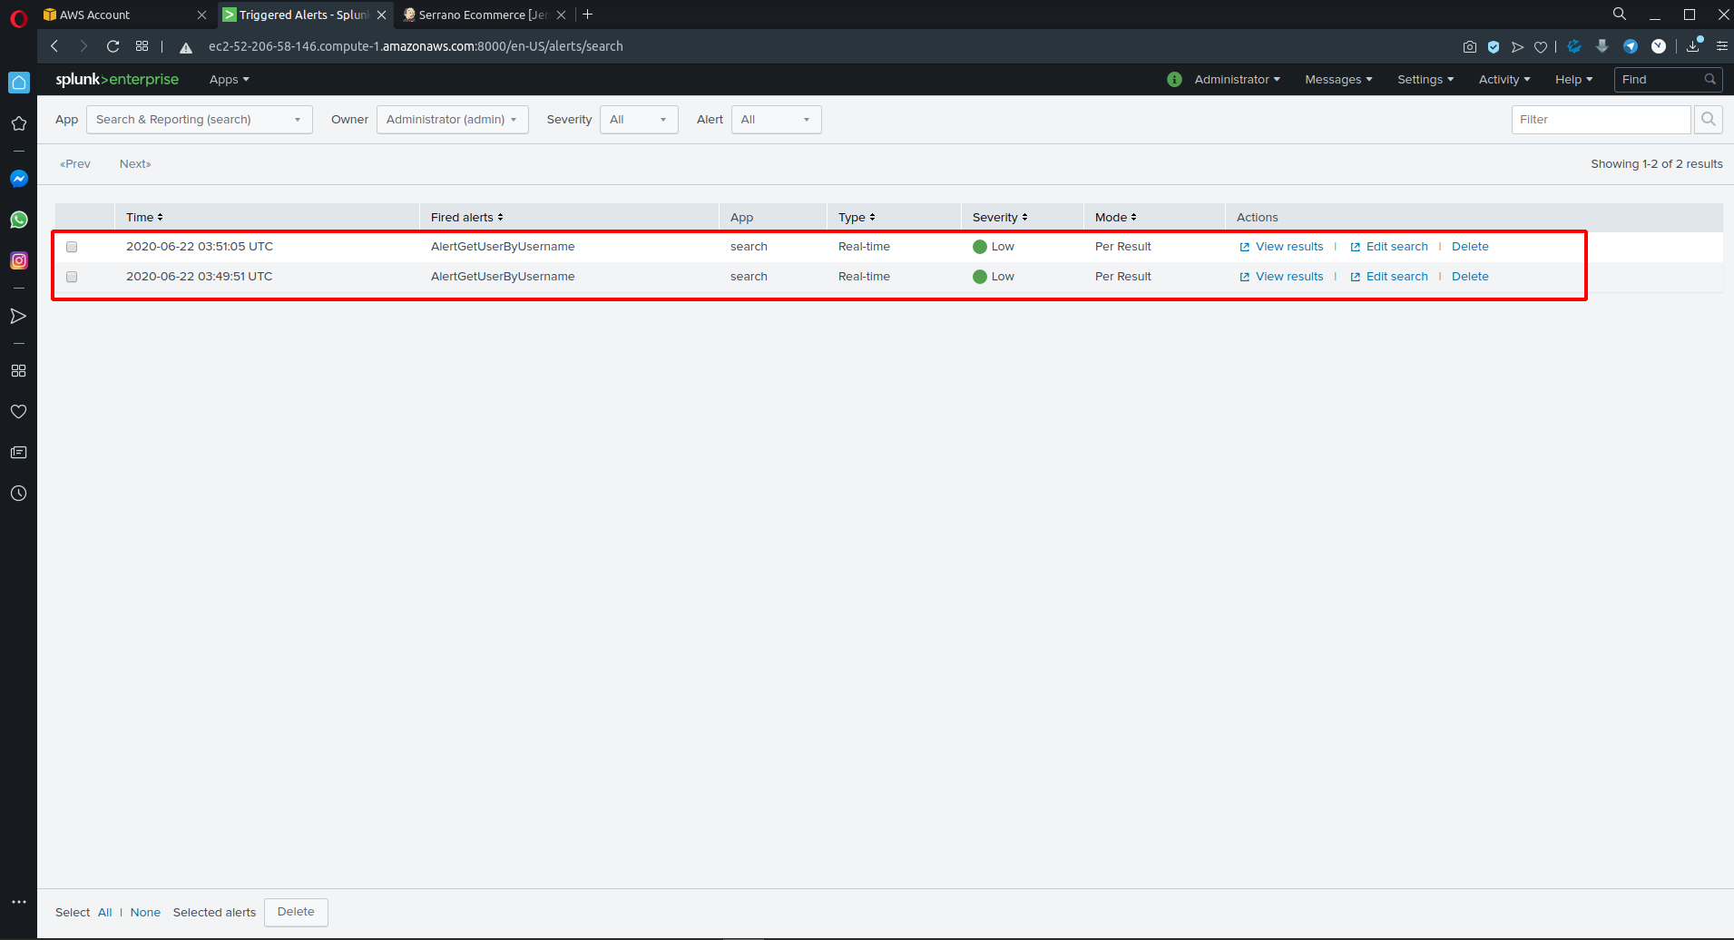Click the ad blocker shield icon
1734x940 pixels.
1494,46
